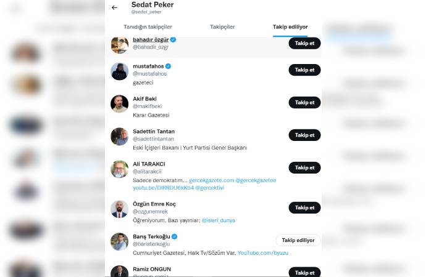The image size is (426, 277).
Task: Open YouTube.com/byuzu link
Action: 263,252
